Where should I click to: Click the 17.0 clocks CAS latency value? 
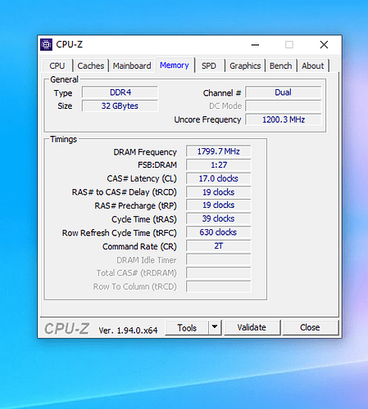coord(219,178)
